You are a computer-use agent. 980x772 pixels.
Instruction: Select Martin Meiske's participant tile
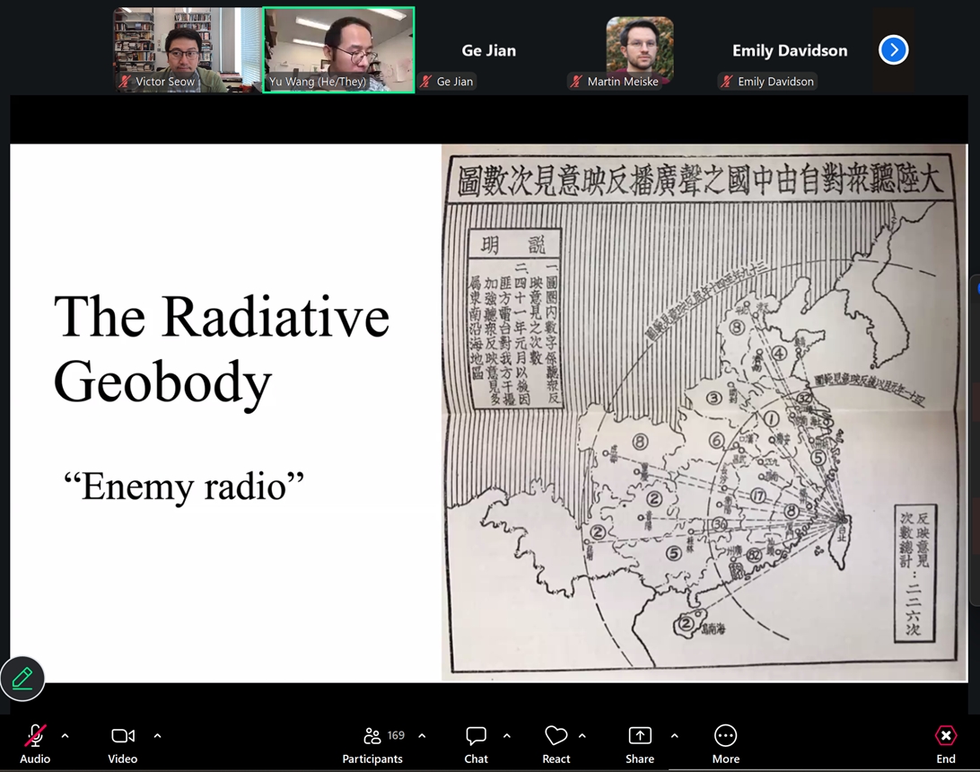(x=639, y=49)
